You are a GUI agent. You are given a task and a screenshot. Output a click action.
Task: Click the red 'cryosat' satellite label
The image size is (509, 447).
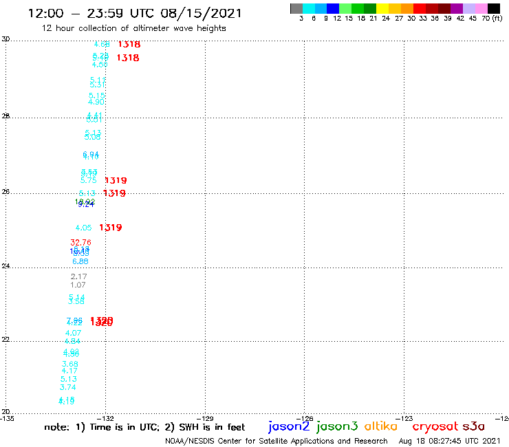pyautogui.click(x=435, y=426)
